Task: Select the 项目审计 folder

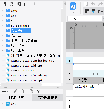Action: coord(17,46)
